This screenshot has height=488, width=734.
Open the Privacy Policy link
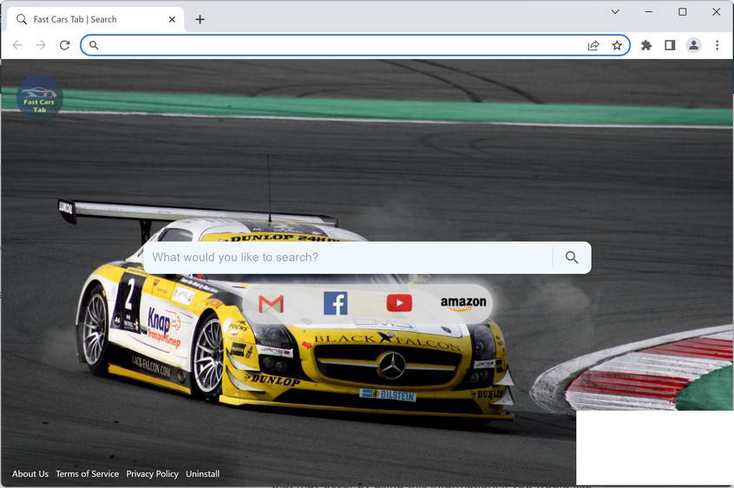pos(153,474)
